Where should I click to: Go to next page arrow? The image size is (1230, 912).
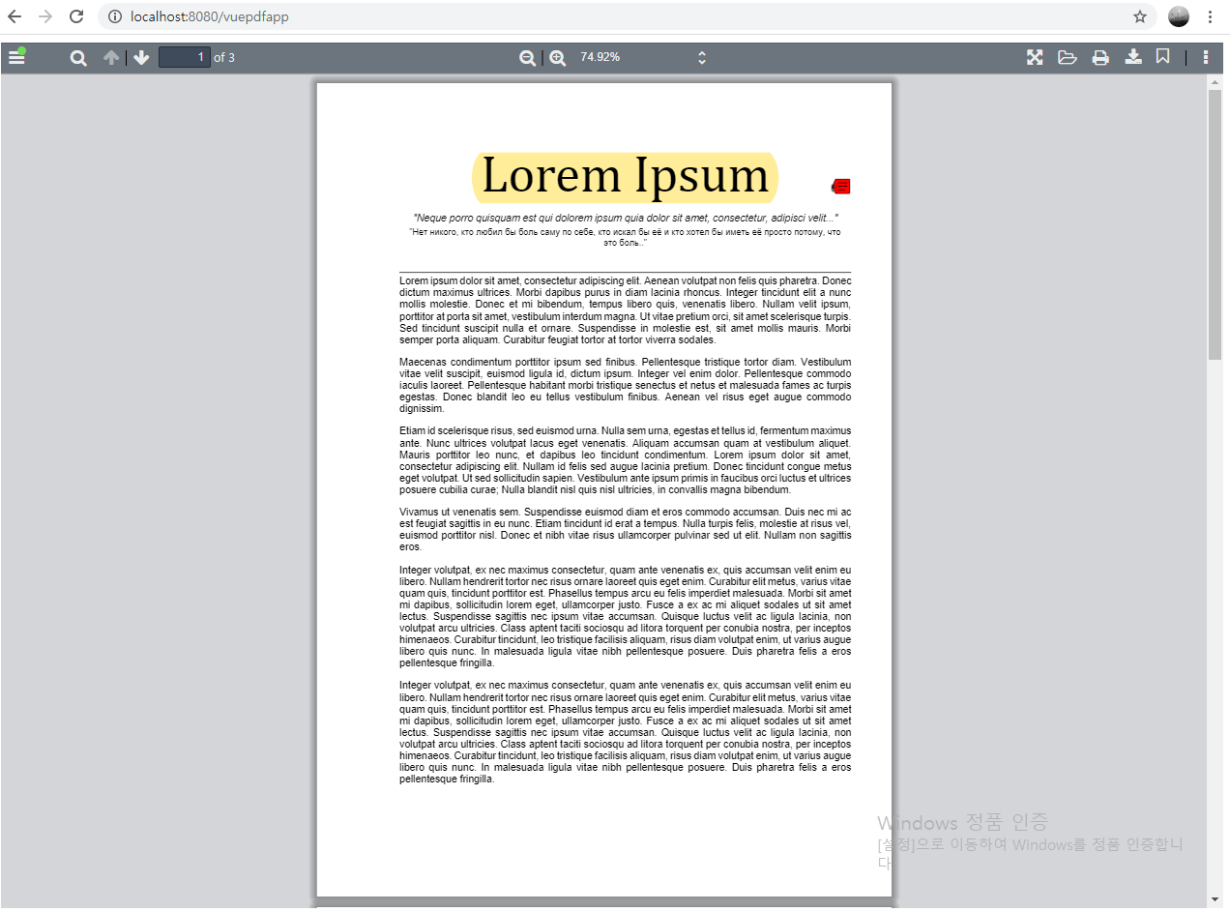point(142,58)
